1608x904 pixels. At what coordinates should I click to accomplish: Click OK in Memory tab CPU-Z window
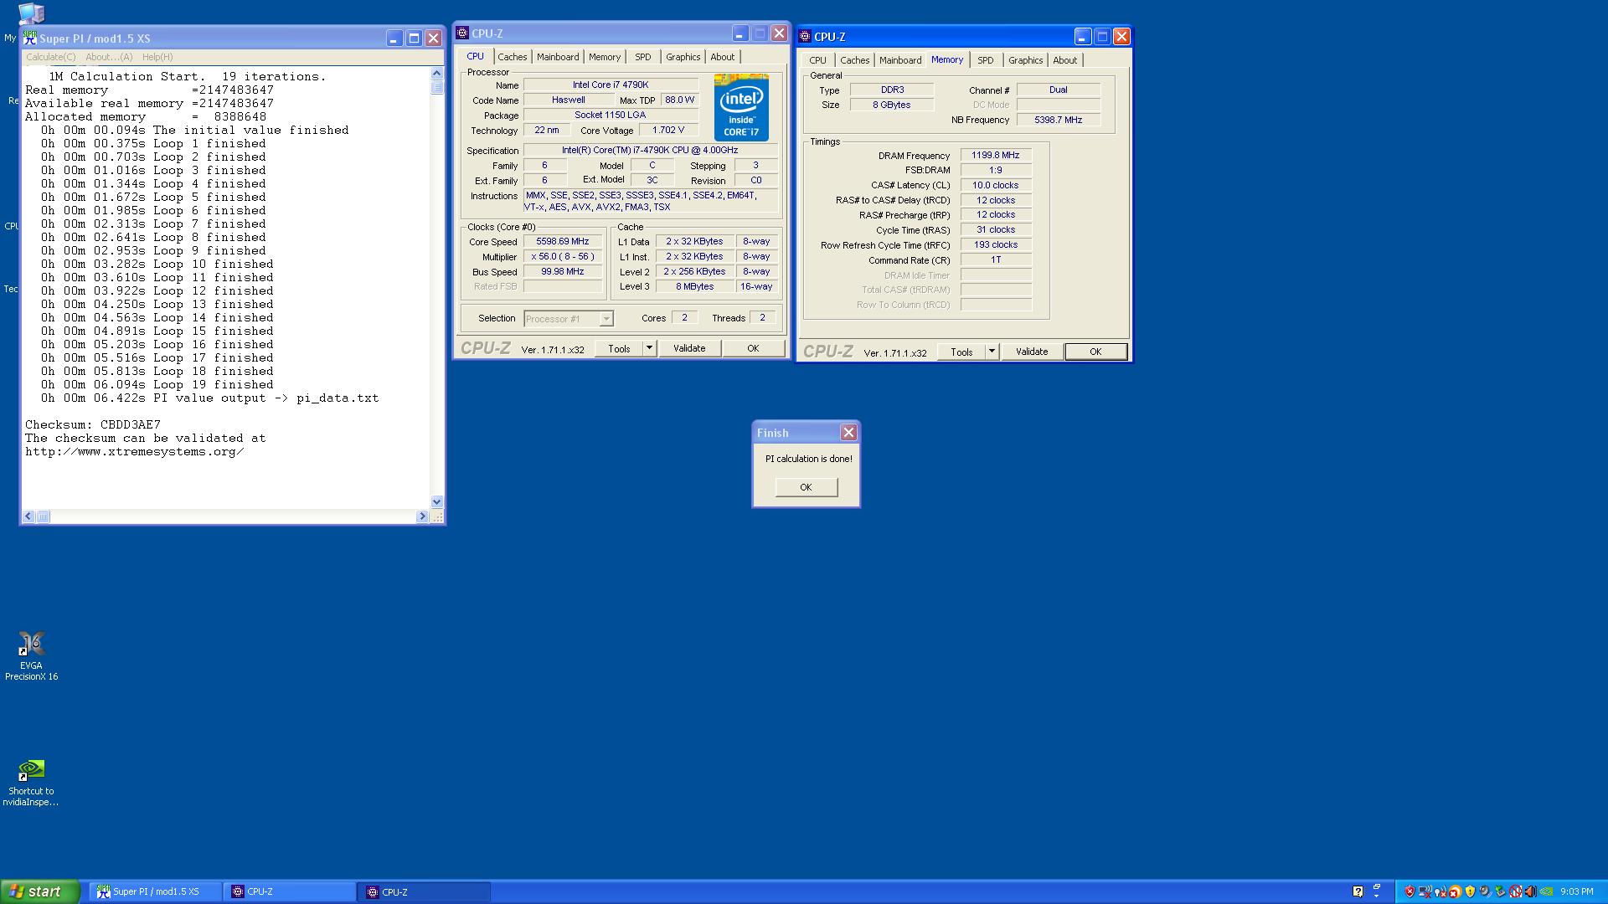tap(1095, 352)
